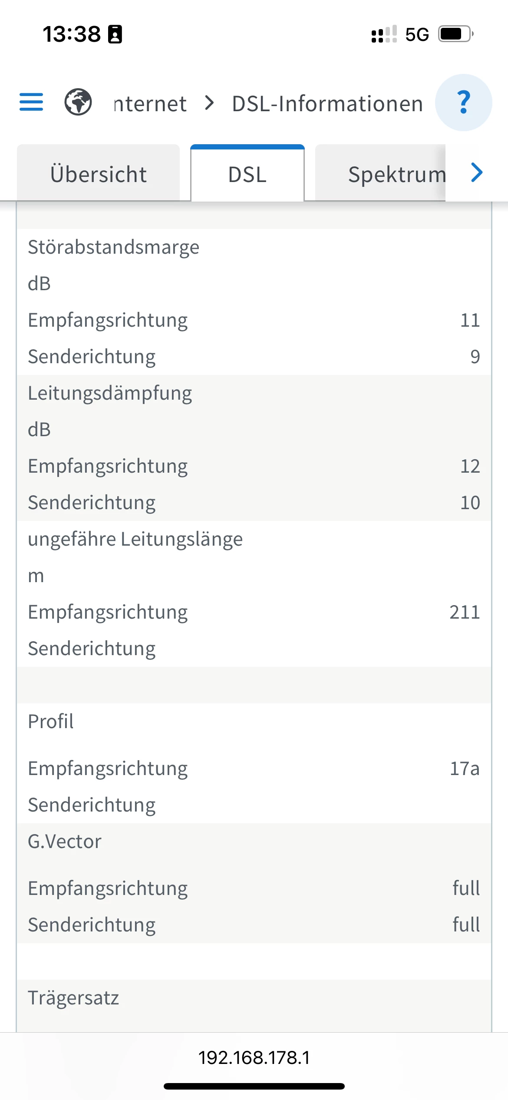Open the help question mark button
This screenshot has height=1100, width=508.
(x=463, y=103)
